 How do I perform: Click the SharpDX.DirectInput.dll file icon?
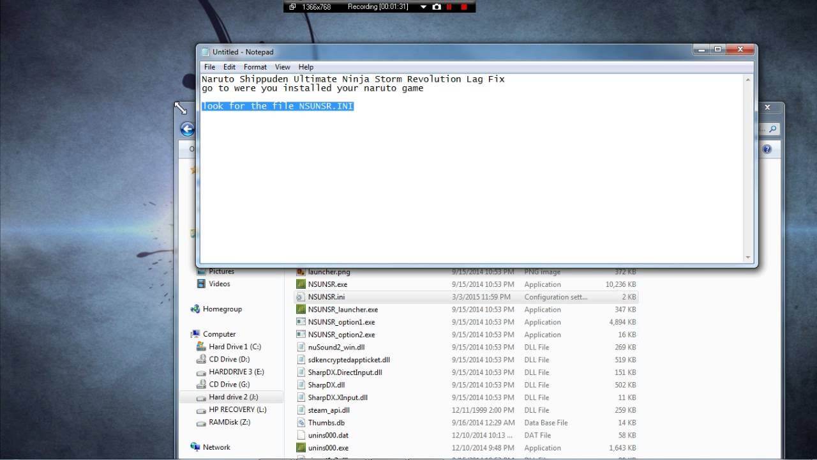tap(301, 372)
